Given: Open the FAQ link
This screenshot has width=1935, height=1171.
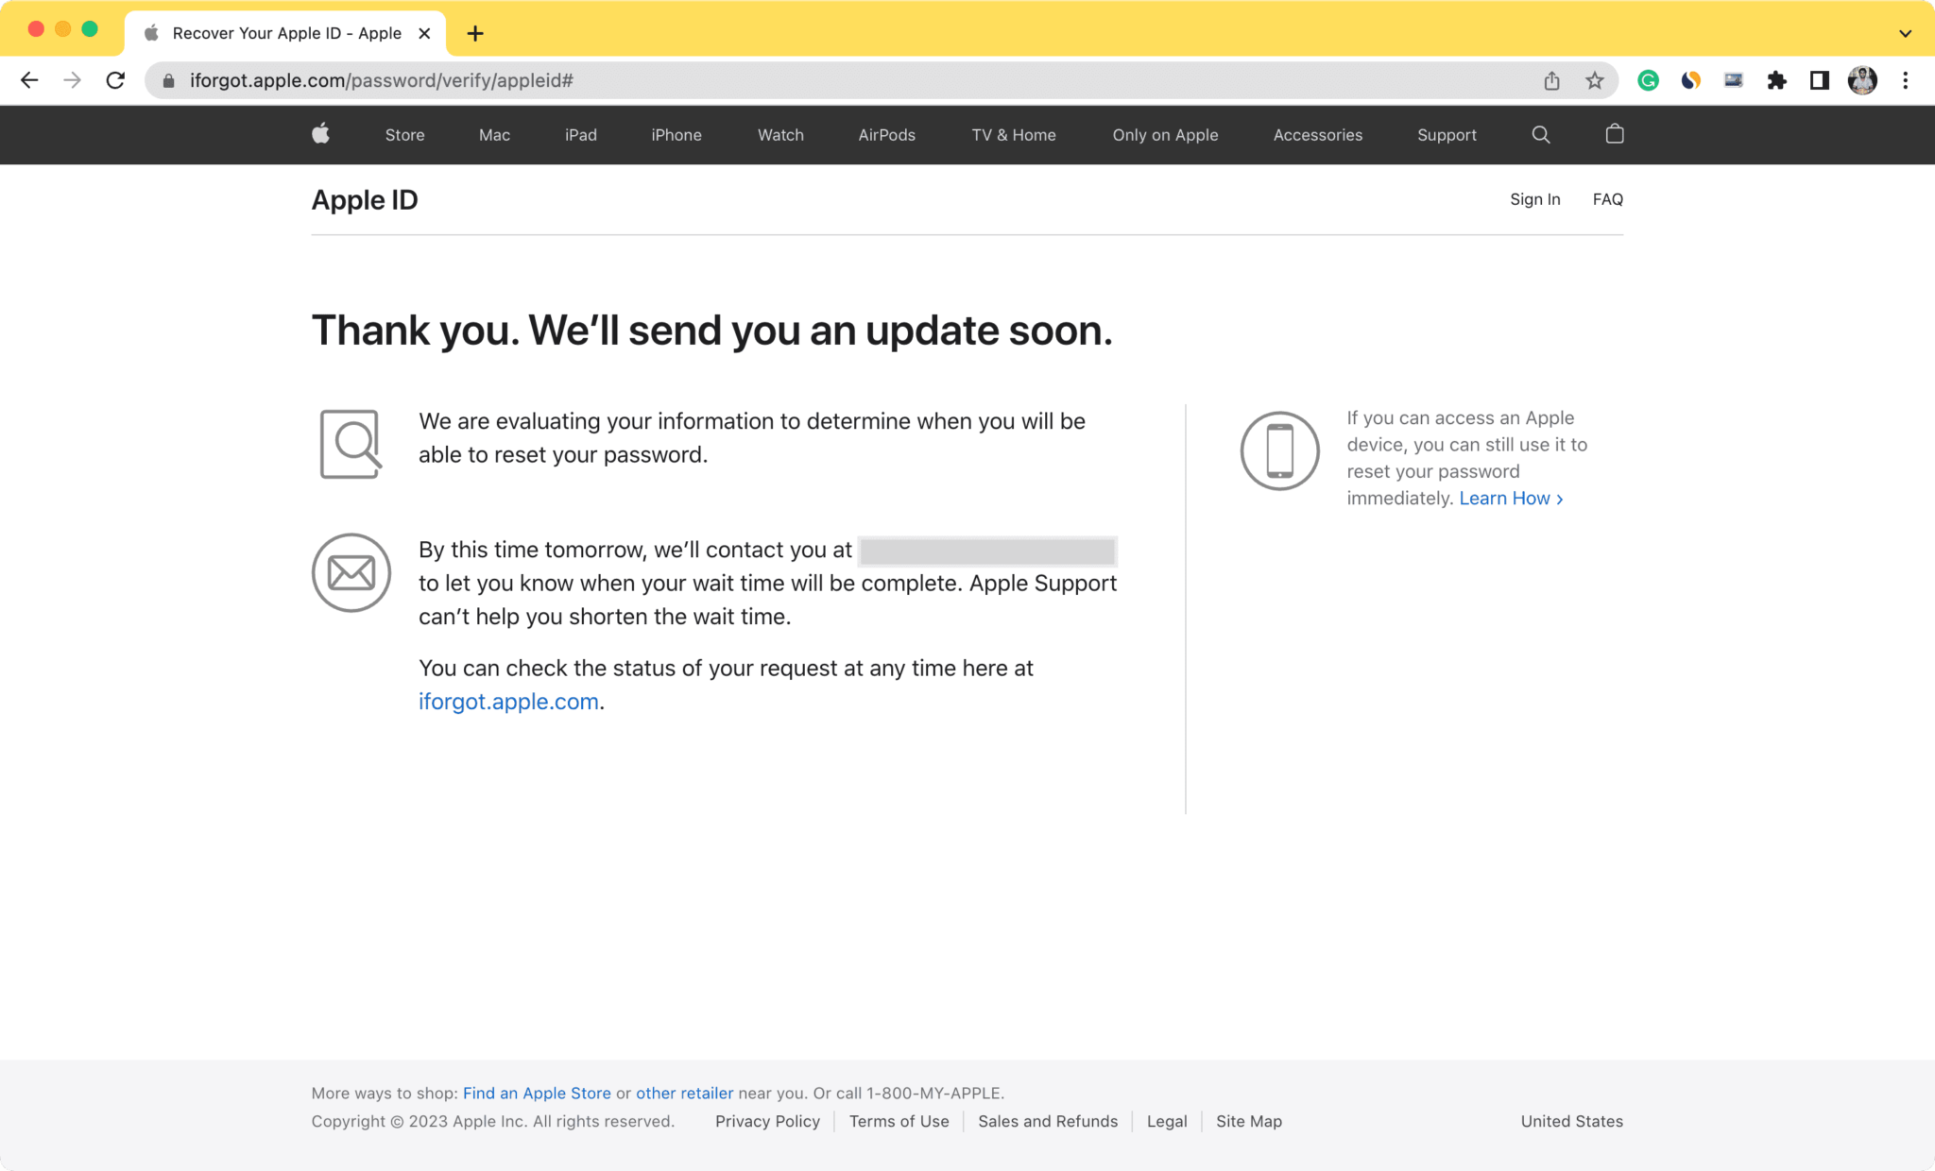Looking at the screenshot, I should click(1607, 199).
